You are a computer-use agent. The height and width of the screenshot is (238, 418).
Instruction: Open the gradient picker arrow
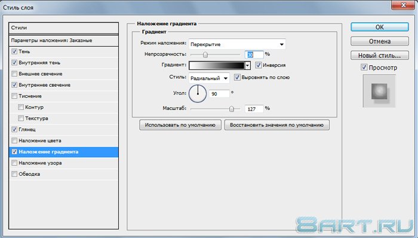point(248,66)
